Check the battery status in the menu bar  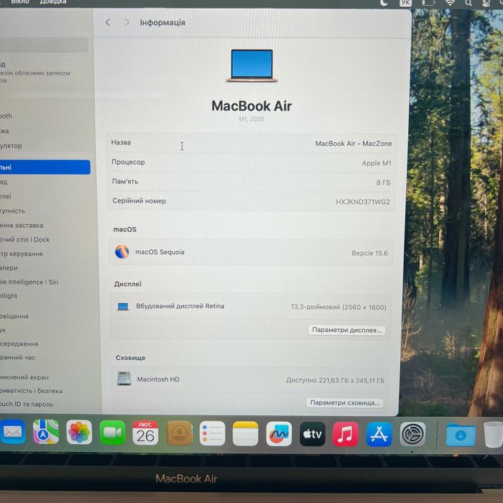point(428,3)
